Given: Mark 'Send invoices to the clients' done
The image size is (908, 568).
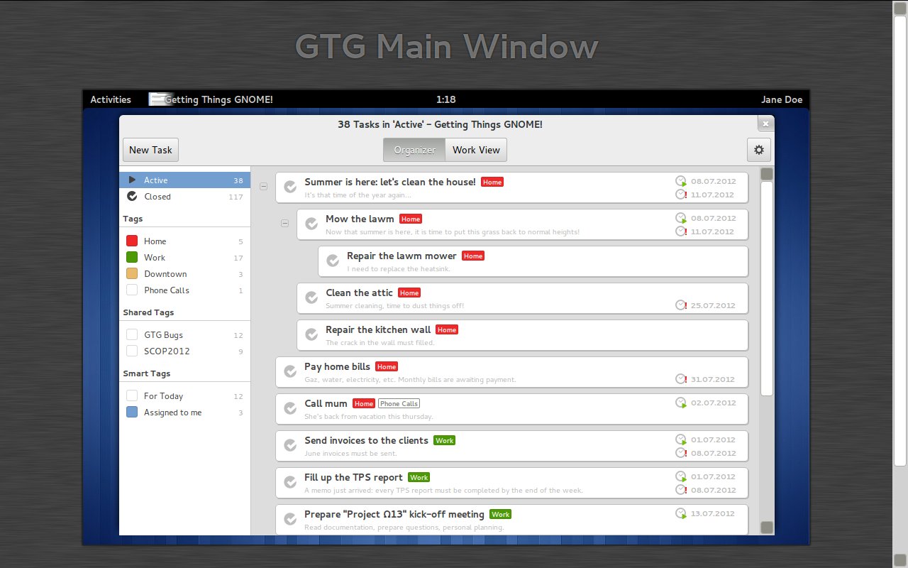Looking at the screenshot, I should pyautogui.click(x=290, y=445).
